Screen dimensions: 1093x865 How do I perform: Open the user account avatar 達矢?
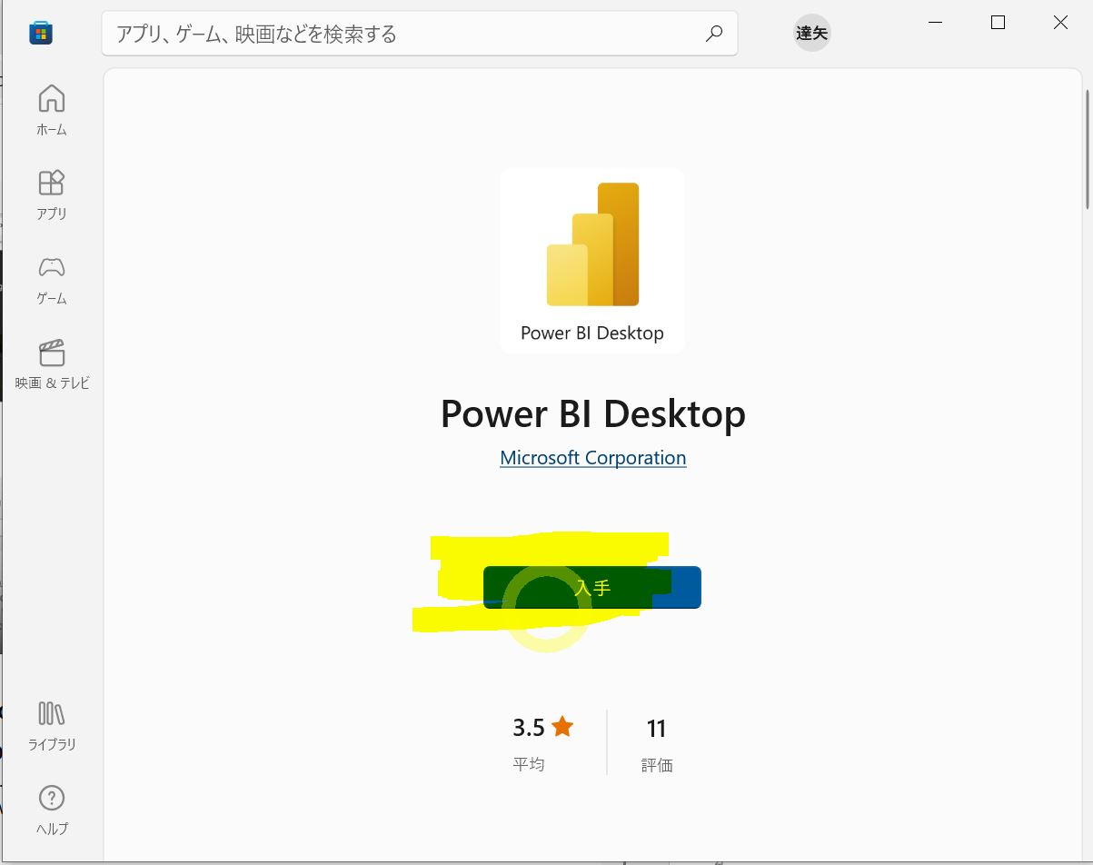[x=811, y=34]
